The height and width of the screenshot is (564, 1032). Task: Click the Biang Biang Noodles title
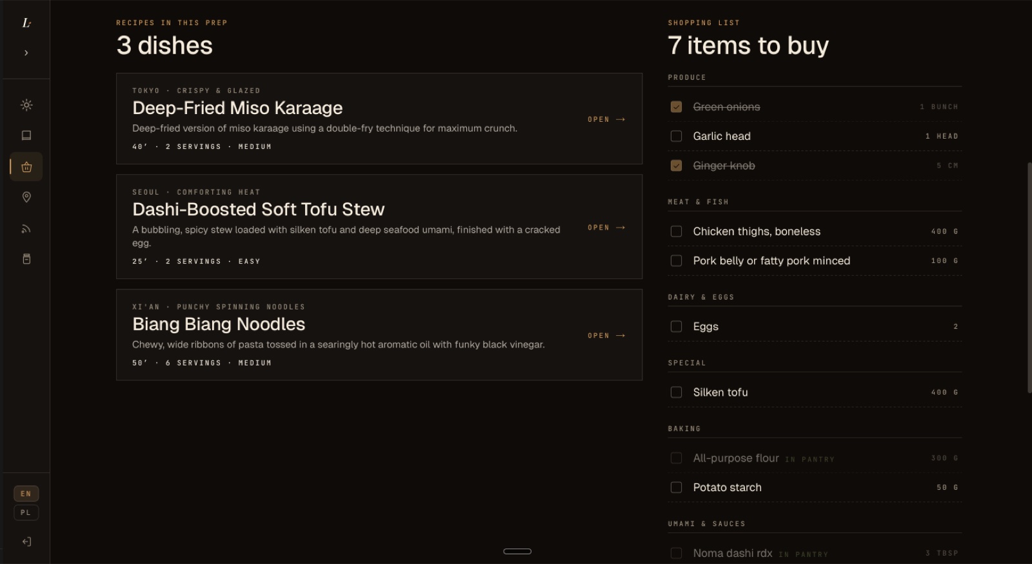pos(219,324)
